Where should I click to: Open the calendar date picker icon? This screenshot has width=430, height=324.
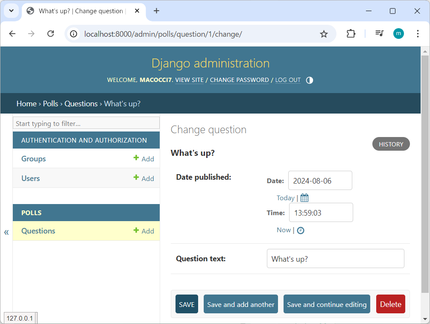(x=304, y=198)
